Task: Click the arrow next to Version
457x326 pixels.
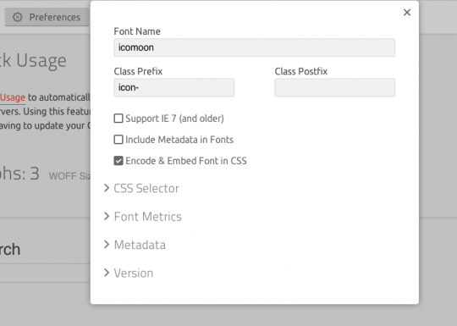Action: pos(107,273)
